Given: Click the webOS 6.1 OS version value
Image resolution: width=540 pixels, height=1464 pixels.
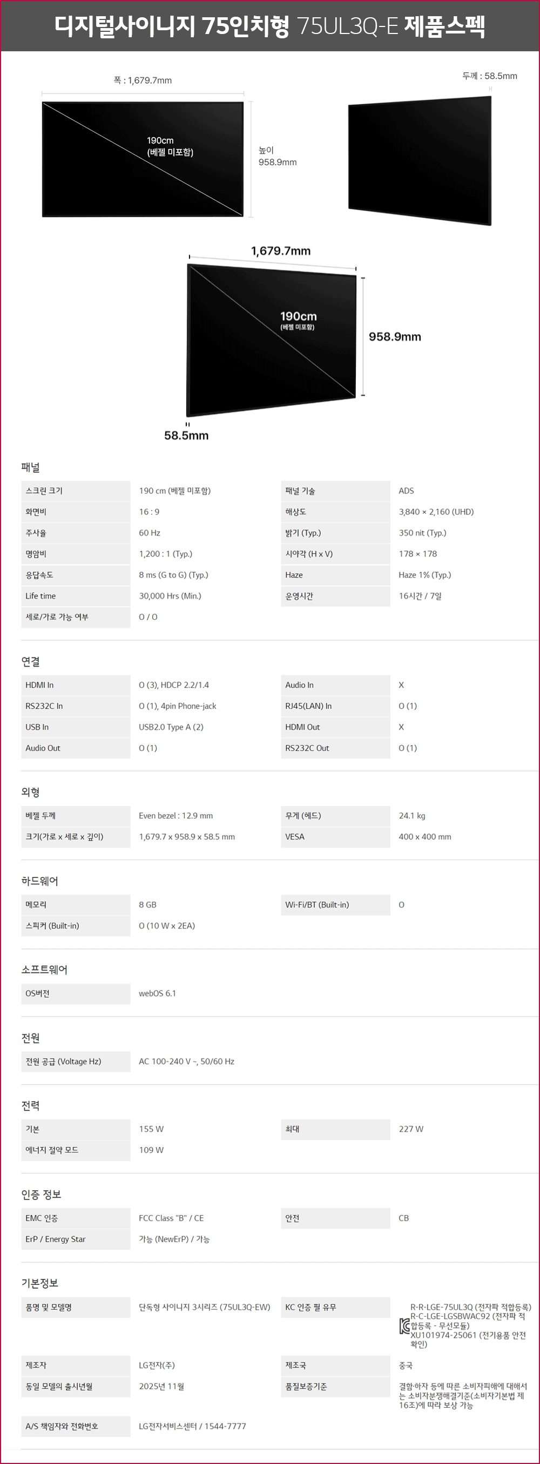Looking at the screenshot, I should pyautogui.click(x=158, y=993).
